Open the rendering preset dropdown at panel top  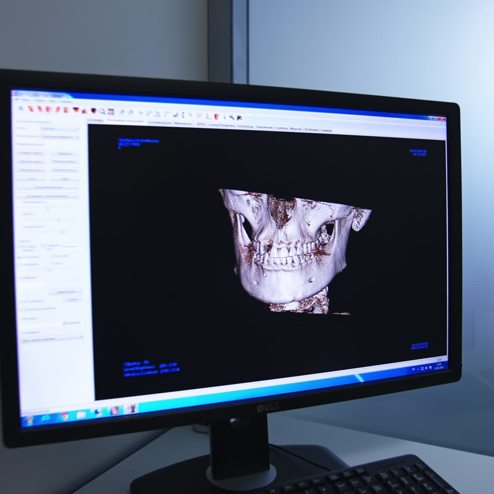tap(59, 129)
